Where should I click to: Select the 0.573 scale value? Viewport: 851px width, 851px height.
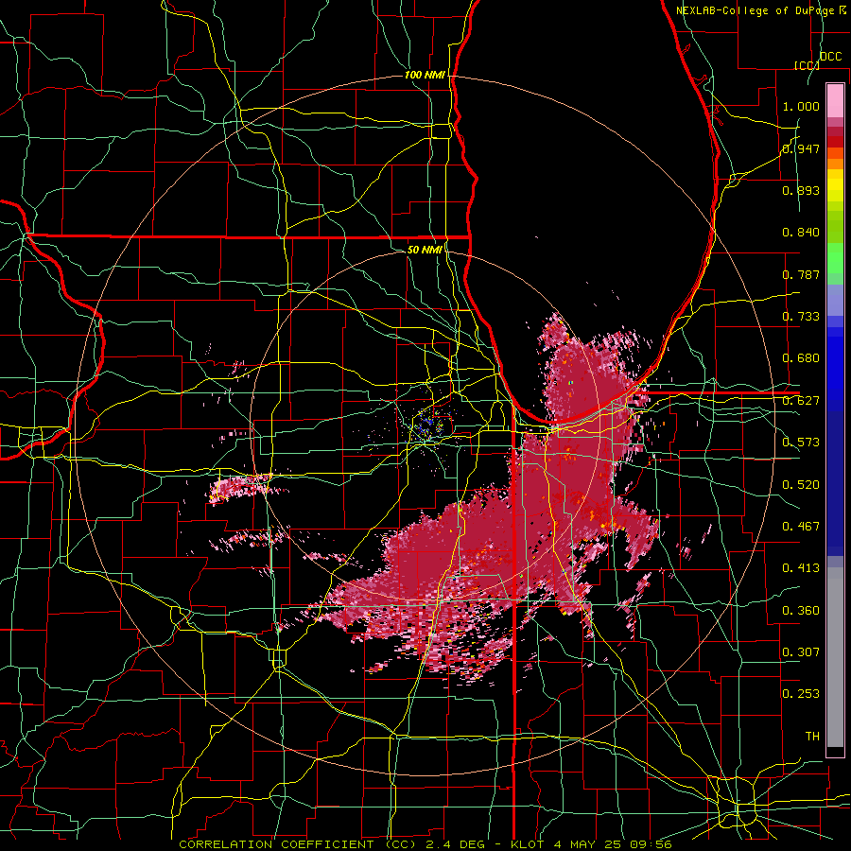click(801, 443)
